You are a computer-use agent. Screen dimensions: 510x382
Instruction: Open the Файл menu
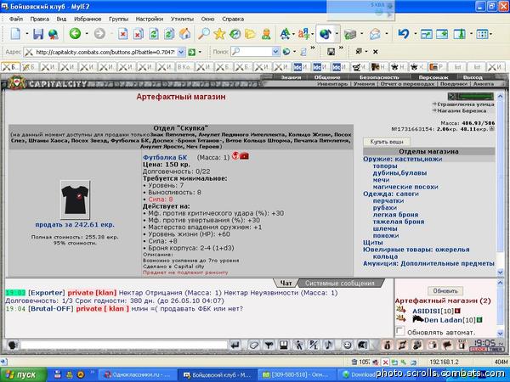pos(16,19)
